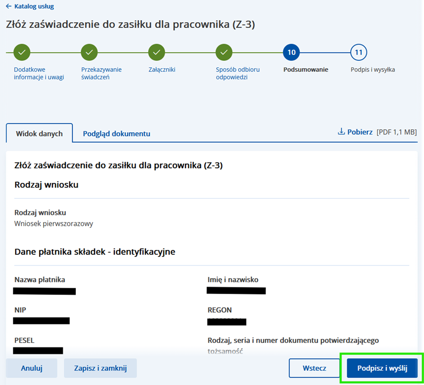Click the checkmark circle above Sposób odbioru odpowiedzi
The width and height of the screenshot is (424, 385).
click(x=224, y=52)
